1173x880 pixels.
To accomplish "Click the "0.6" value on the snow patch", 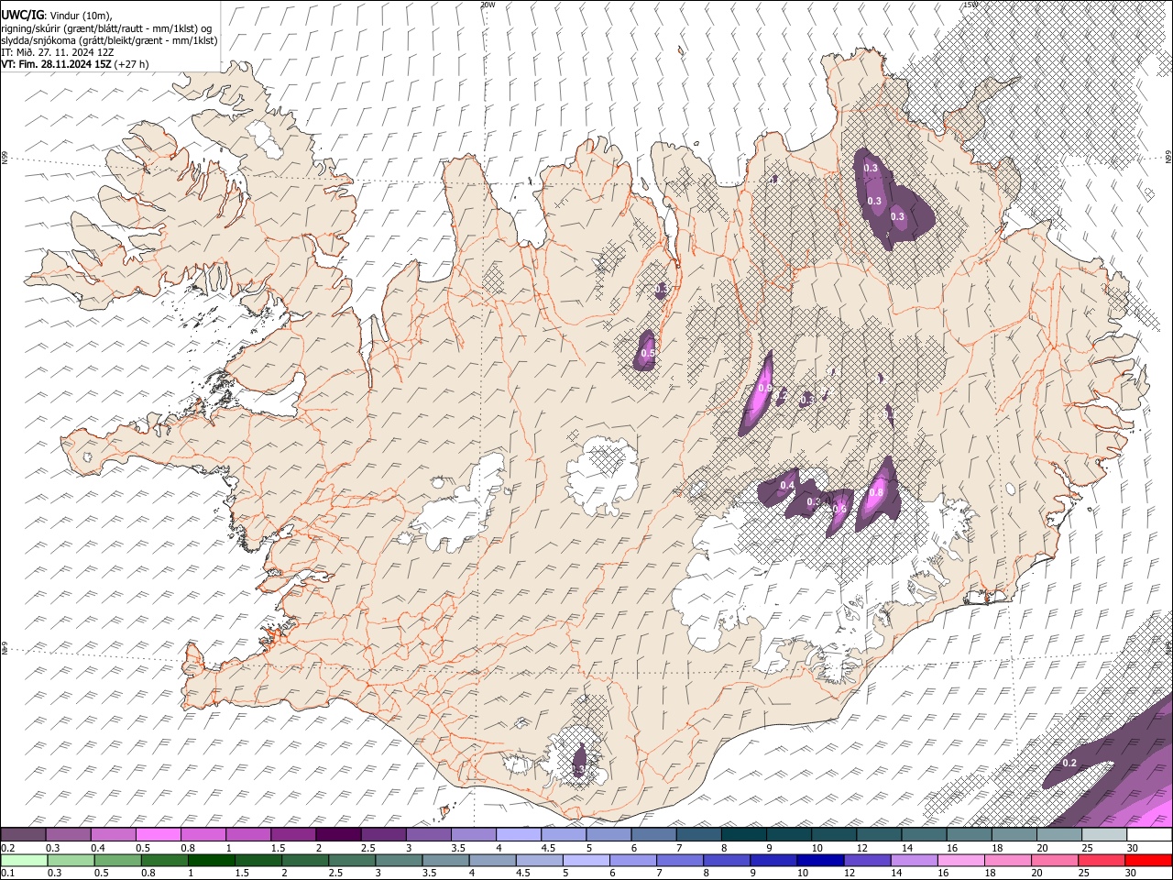I will click(839, 509).
